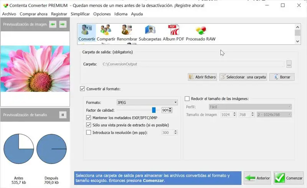Click the Contenta Converter title bar icon
307x188 pixels.
[5, 5]
